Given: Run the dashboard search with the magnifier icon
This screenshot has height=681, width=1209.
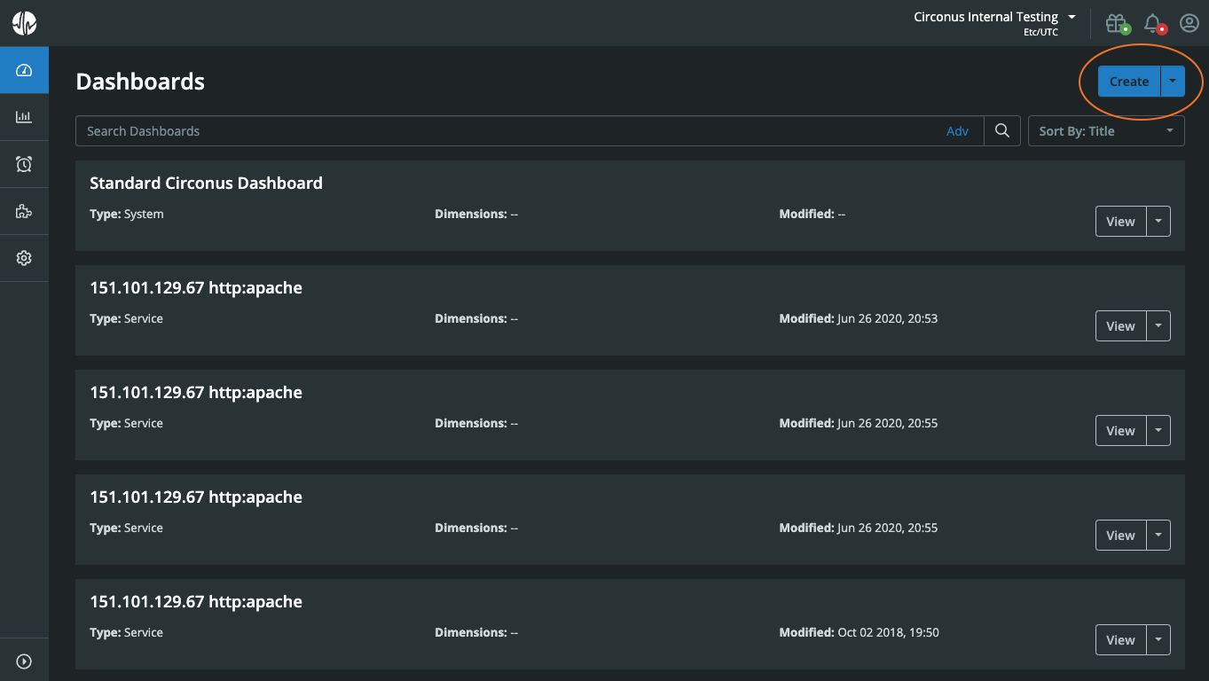Looking at the screenshot, I should (x=1001, y=130).
